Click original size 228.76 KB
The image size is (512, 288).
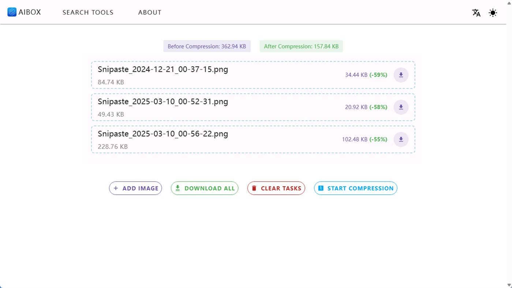point(113,146)
